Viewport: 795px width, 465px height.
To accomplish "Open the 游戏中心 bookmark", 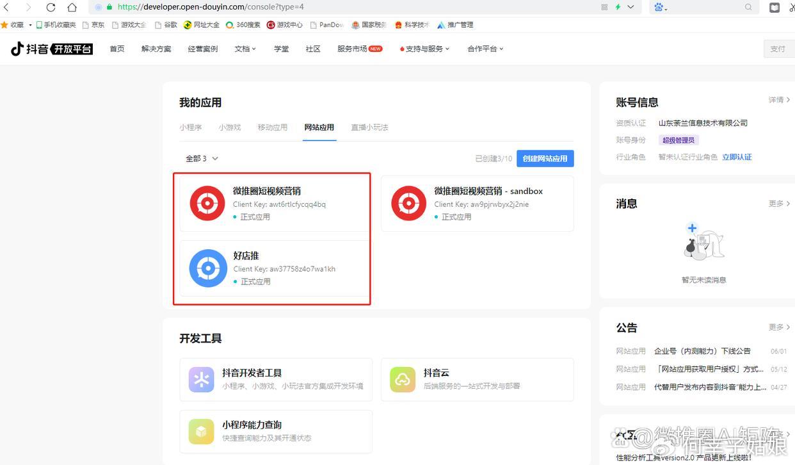I will tap(285, 25).
